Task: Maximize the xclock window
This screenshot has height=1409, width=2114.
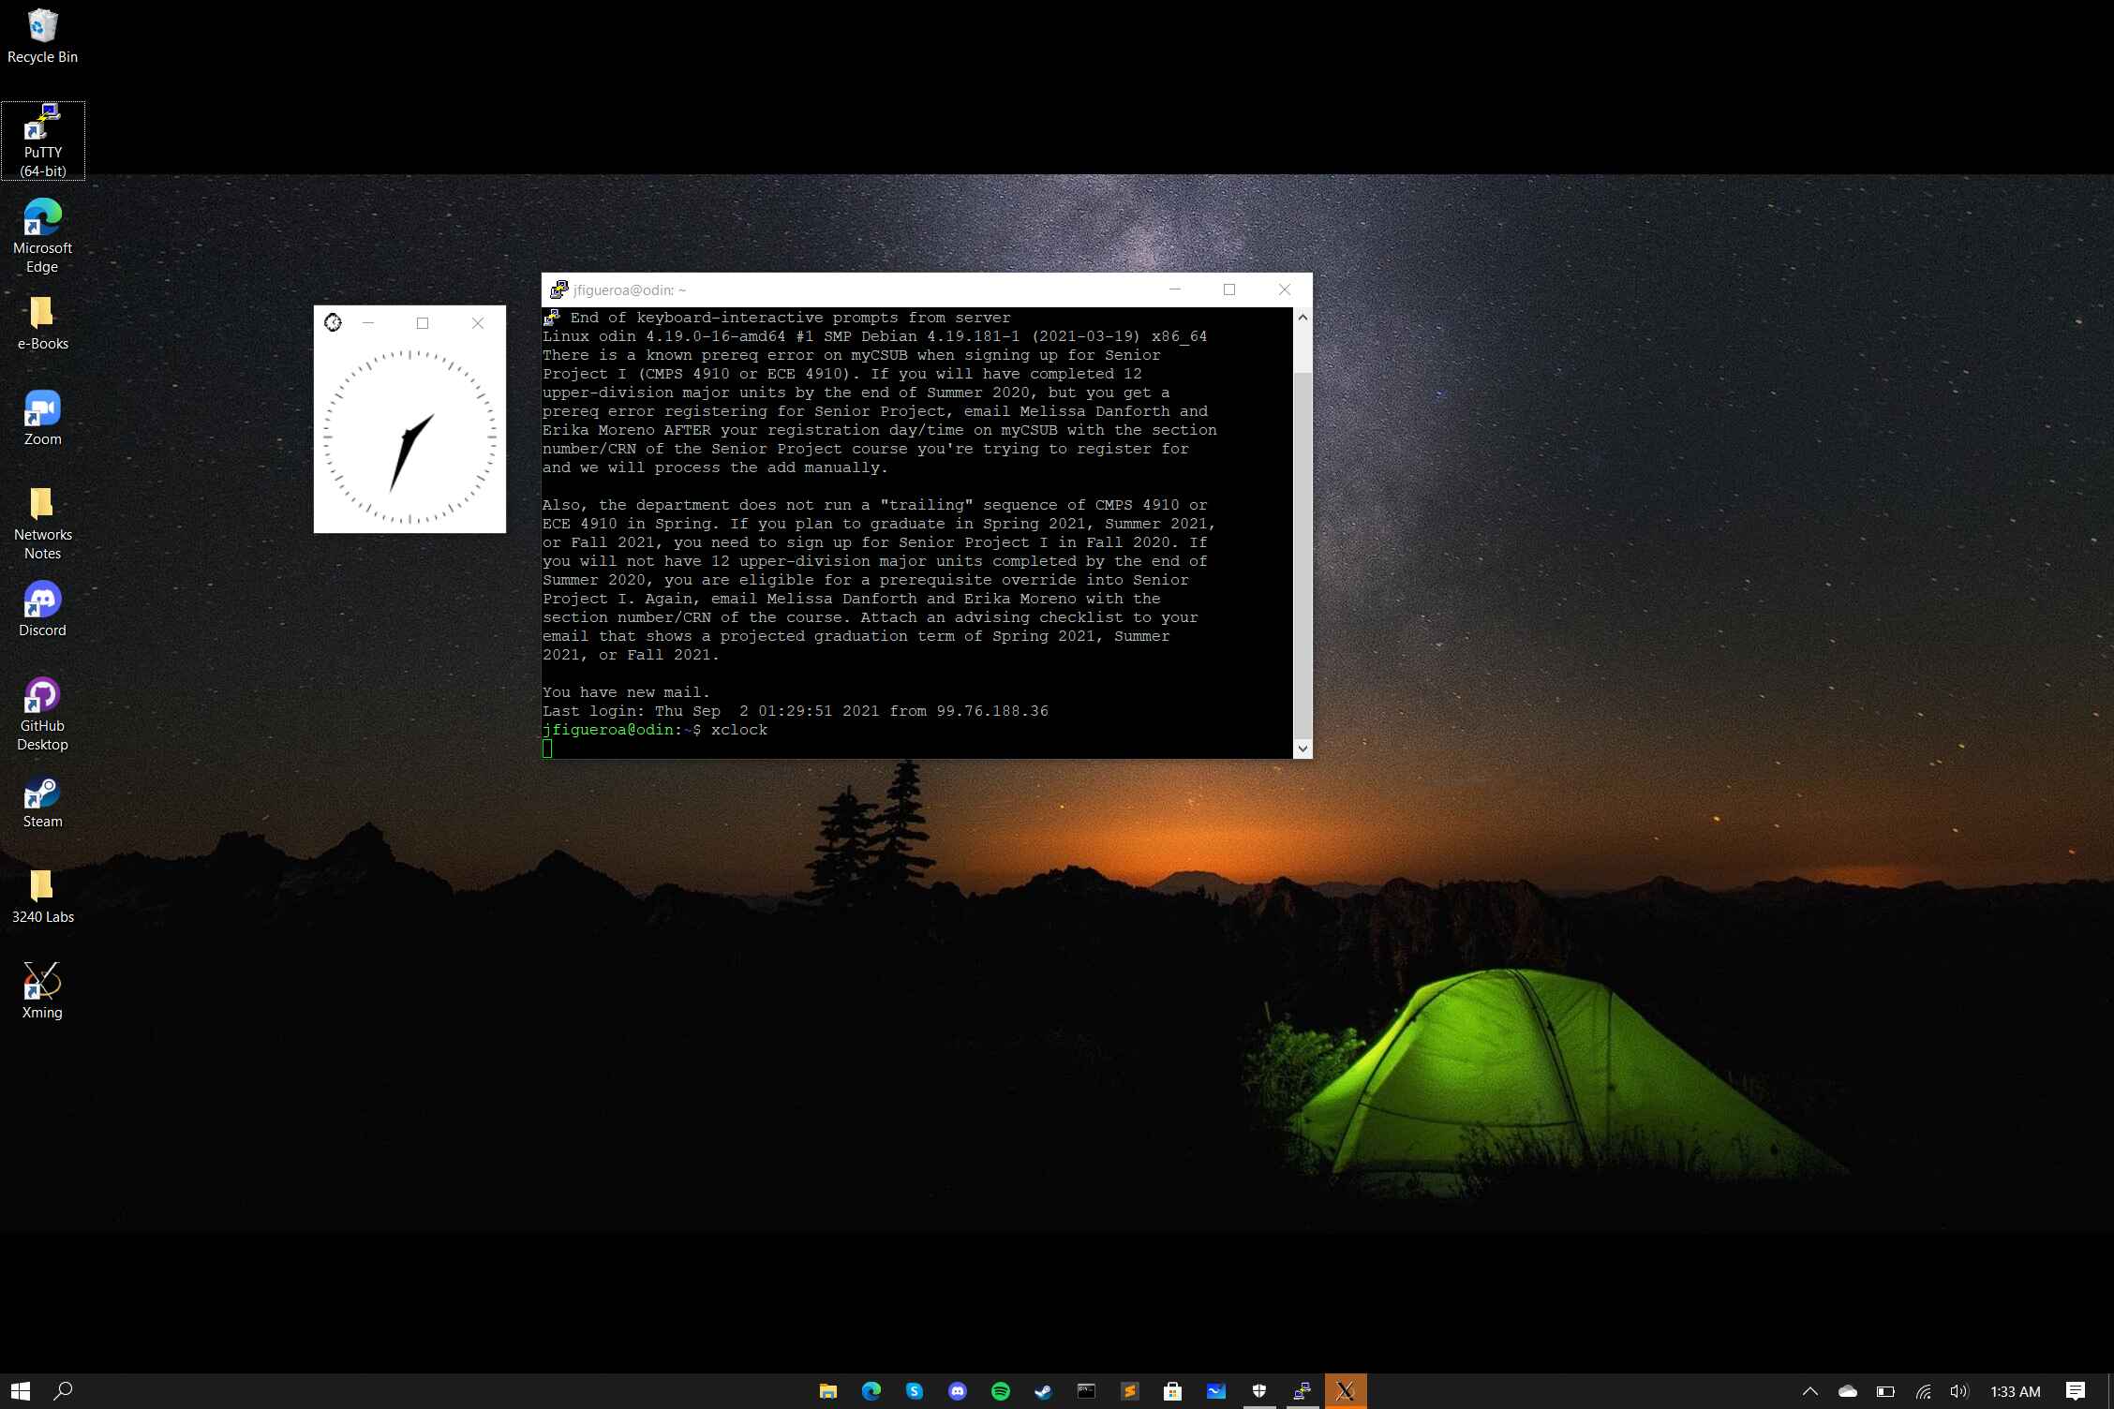Action: (423, 322)
